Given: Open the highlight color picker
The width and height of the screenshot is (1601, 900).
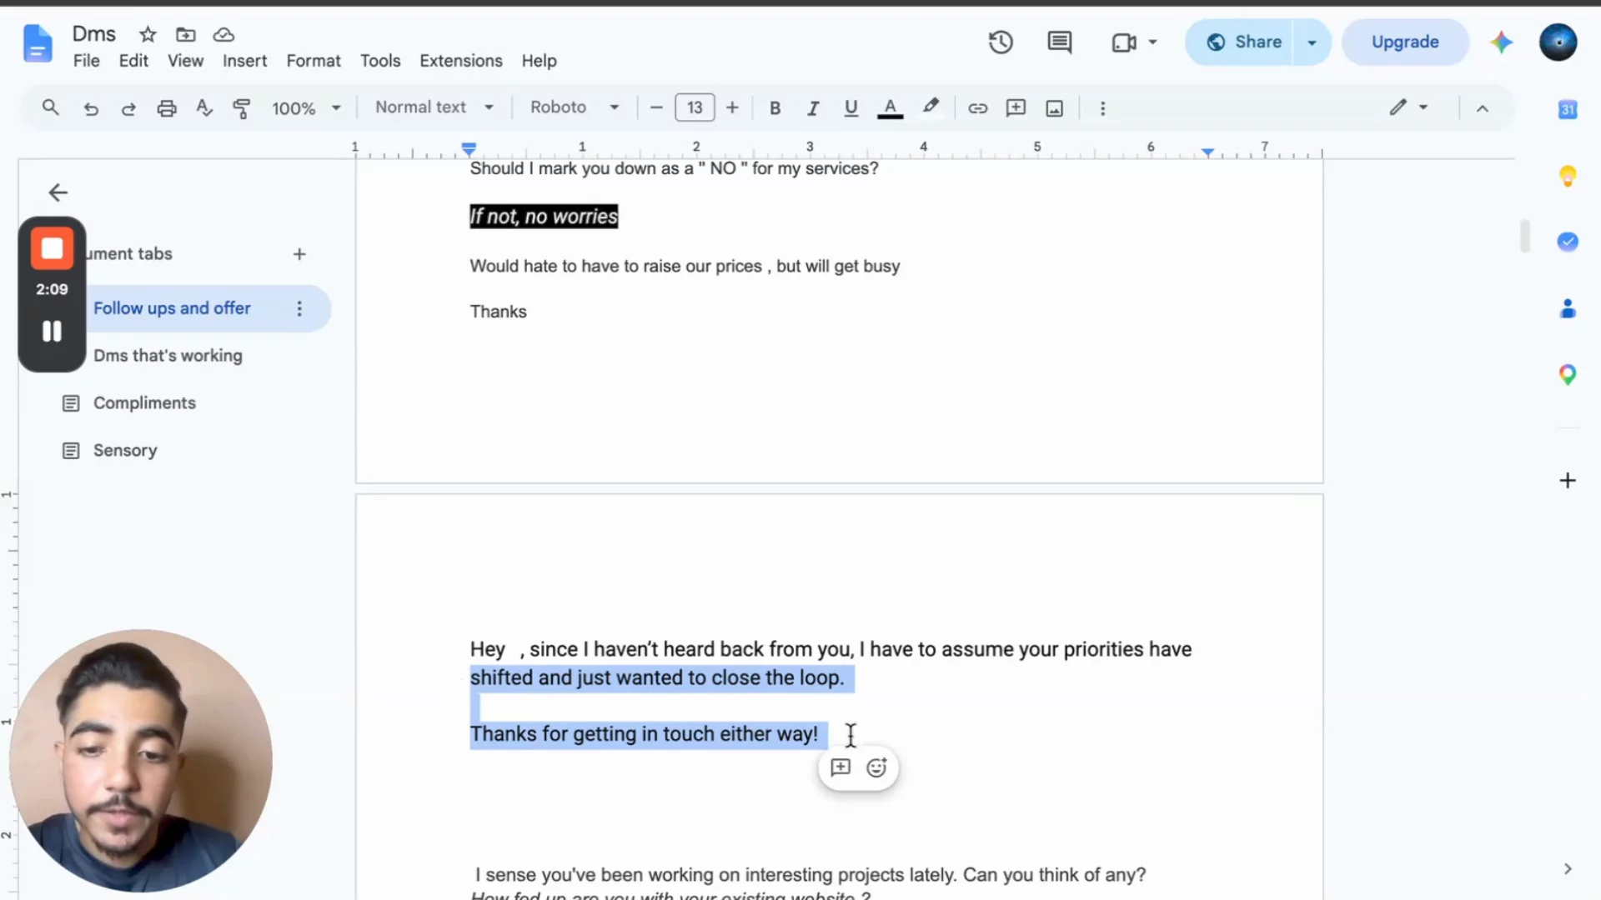Looking at the screenshot, I should tap(931, 107).
